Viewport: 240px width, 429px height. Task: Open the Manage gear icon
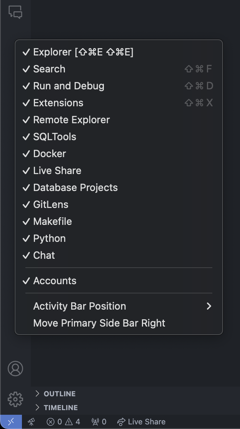pyautogui.click(x=15, y=399)
